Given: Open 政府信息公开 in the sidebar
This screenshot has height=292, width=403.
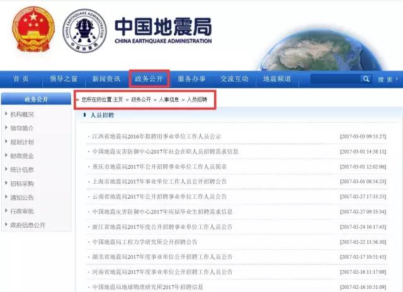Looking at the screenshot, I should point(27,225).
